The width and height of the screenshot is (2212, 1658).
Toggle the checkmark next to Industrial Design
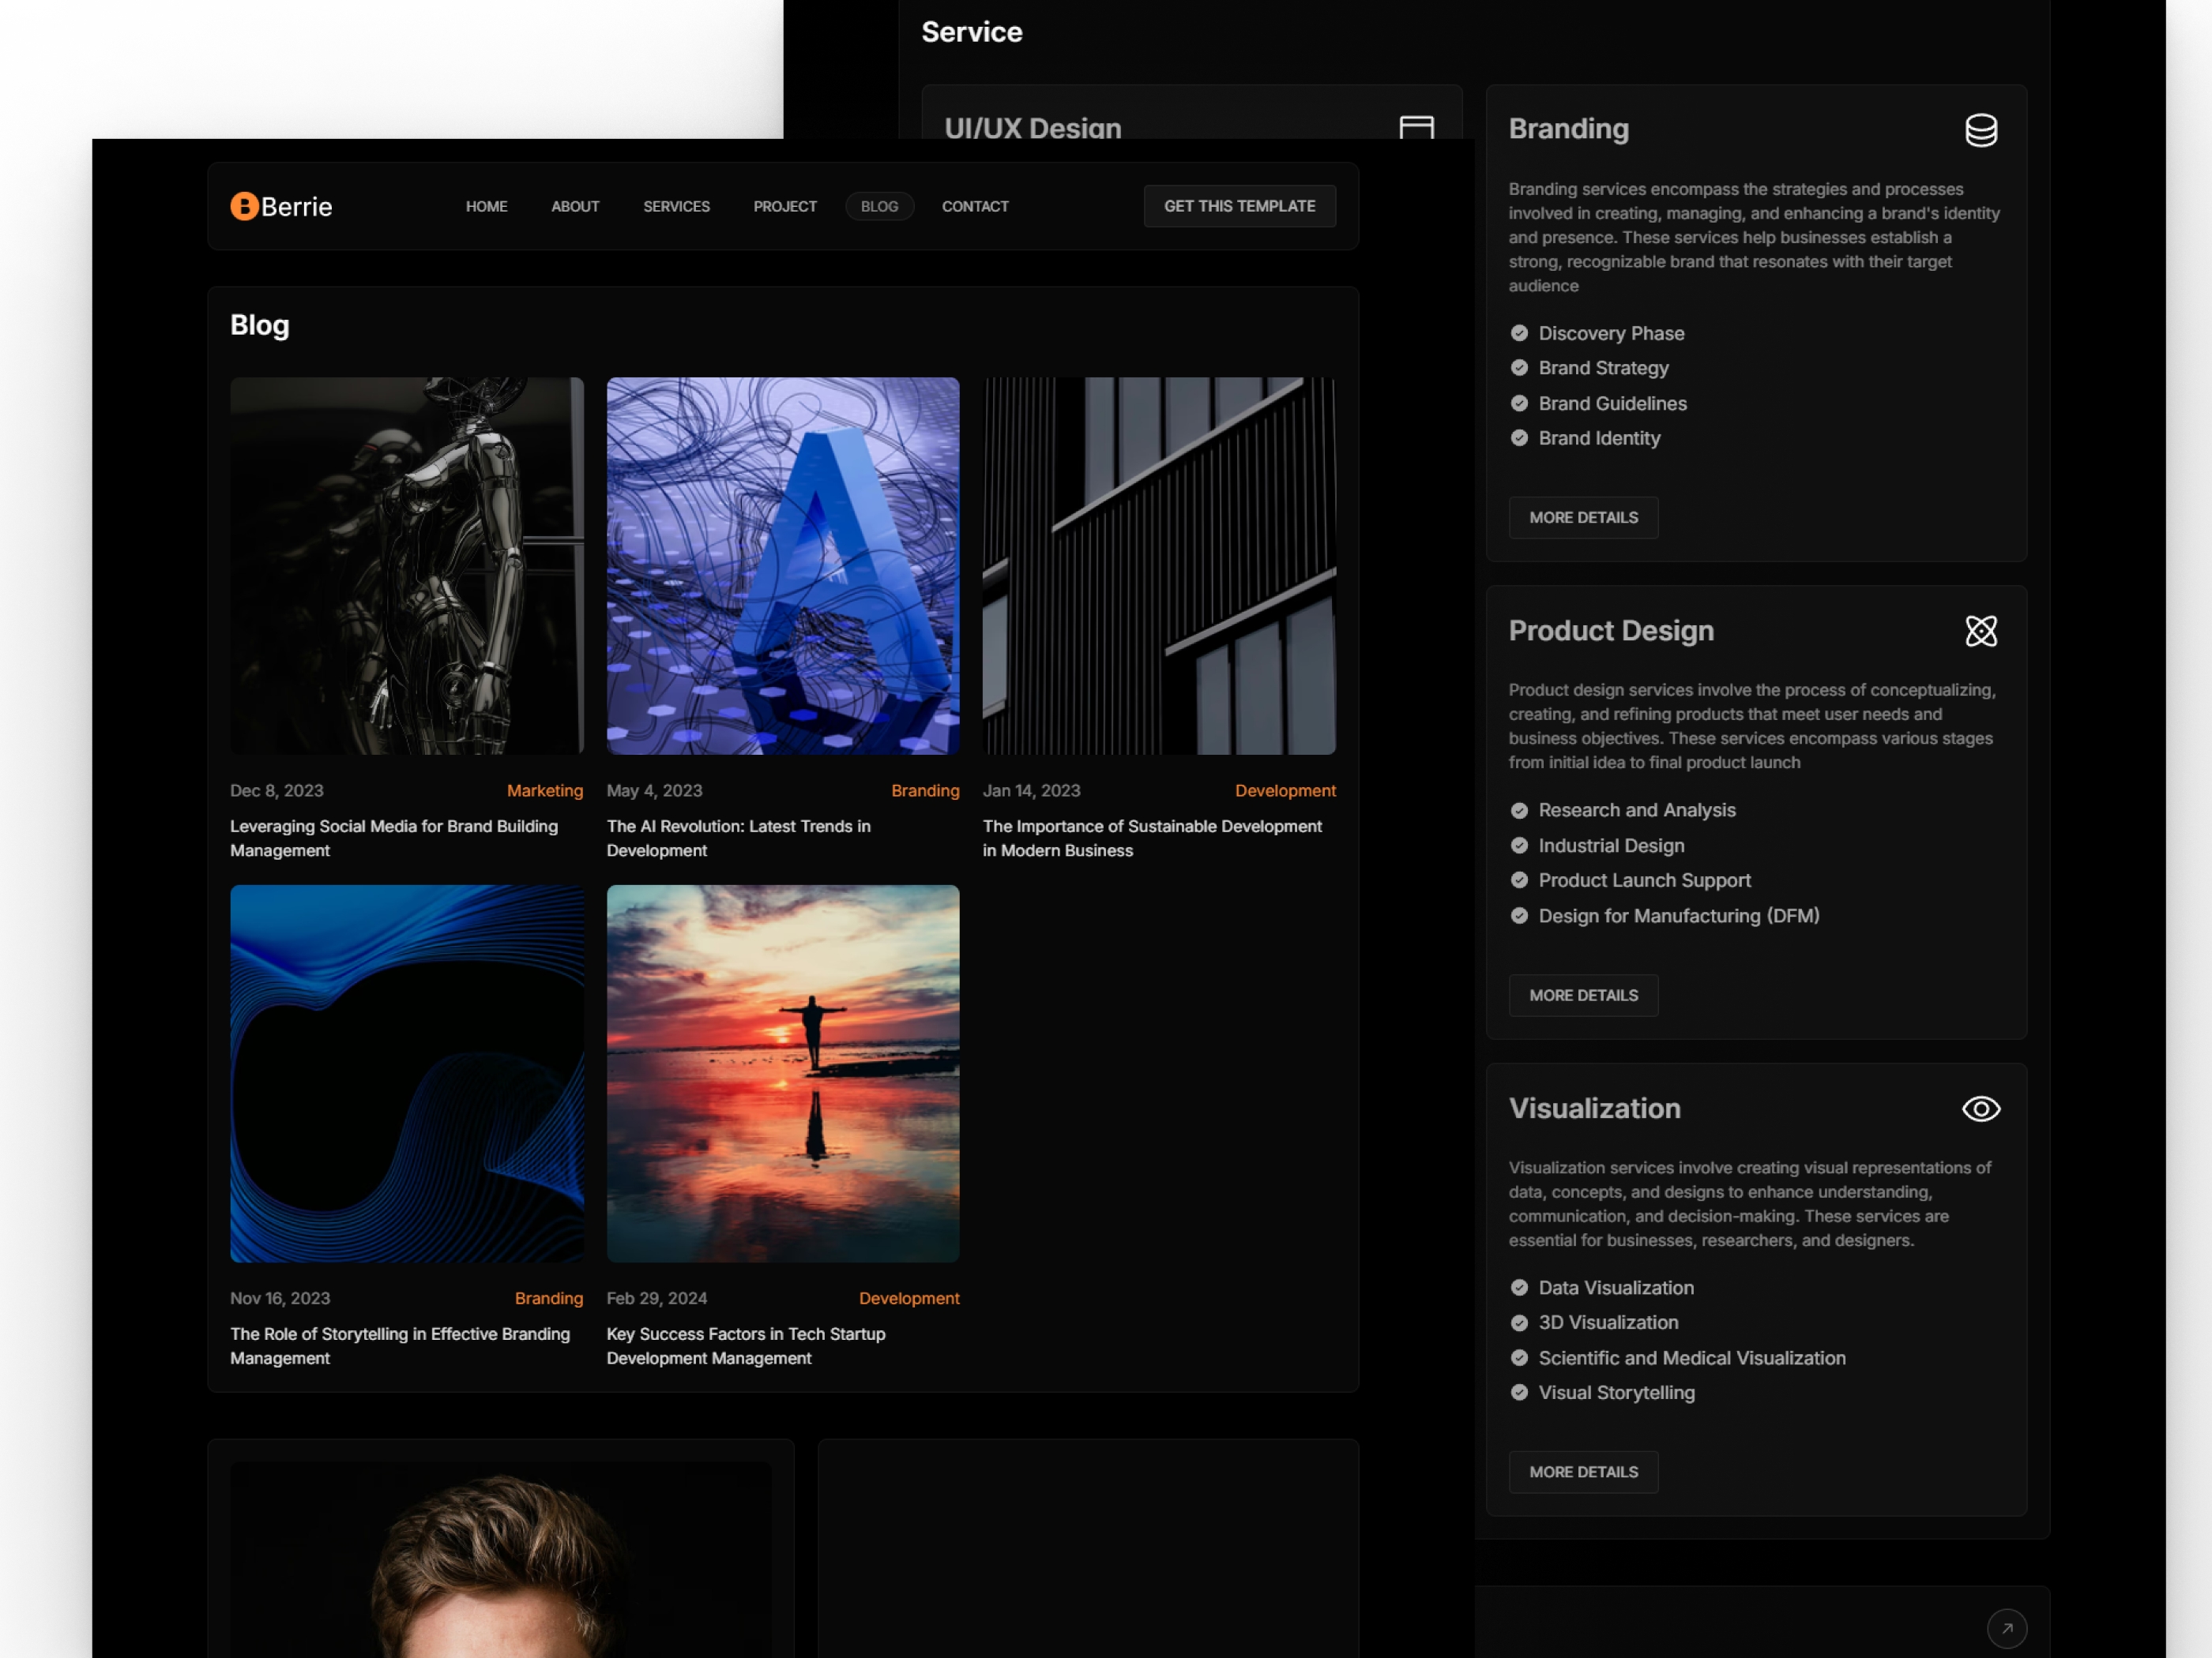point(1519,845)
